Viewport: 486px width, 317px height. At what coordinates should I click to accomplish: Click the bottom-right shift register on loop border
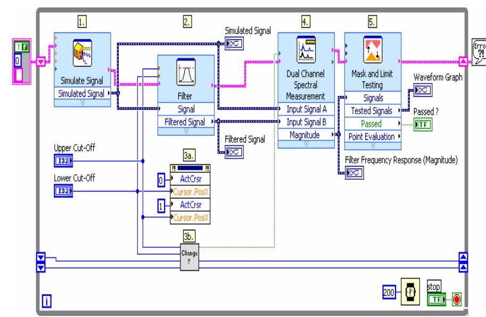tap(463, 268)
